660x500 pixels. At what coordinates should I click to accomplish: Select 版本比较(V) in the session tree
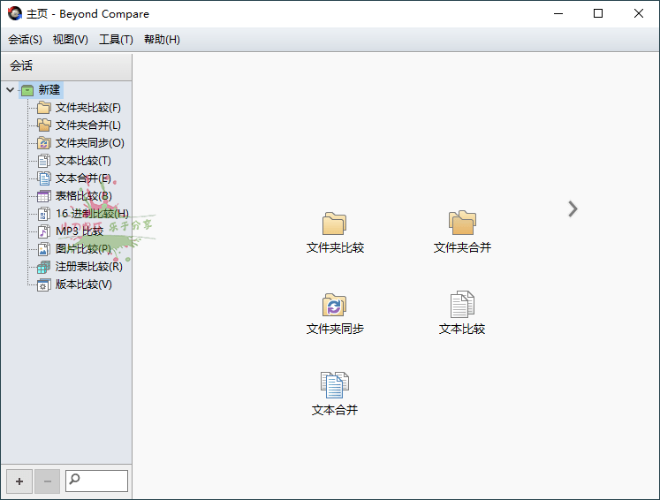pos(83,284)
